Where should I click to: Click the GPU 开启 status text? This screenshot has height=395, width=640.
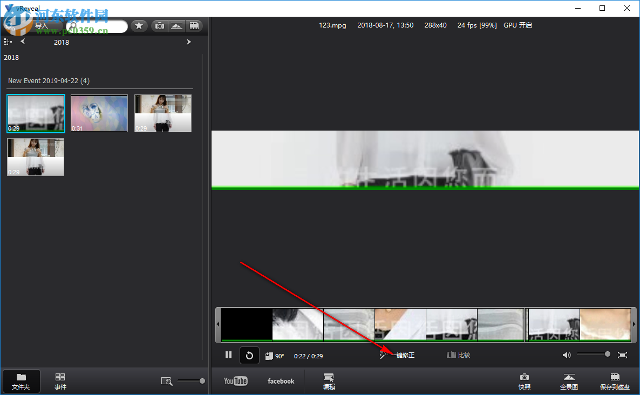518,25
